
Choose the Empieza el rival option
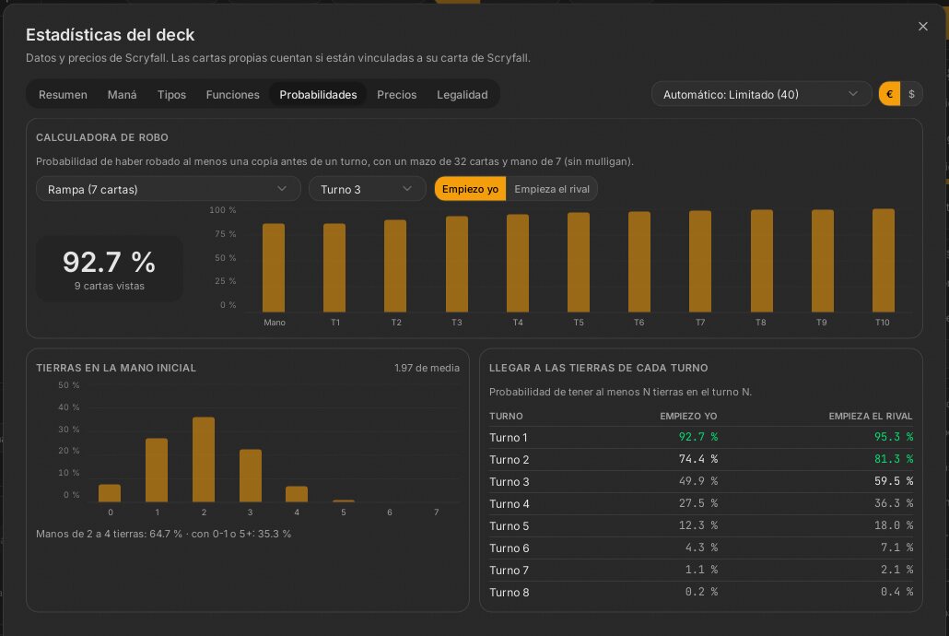pyautogui.click(x=551, y=189)
